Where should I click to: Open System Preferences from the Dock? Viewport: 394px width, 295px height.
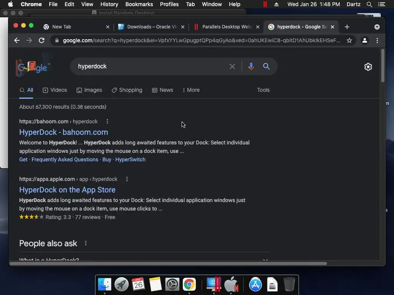(x=172, y=284)
